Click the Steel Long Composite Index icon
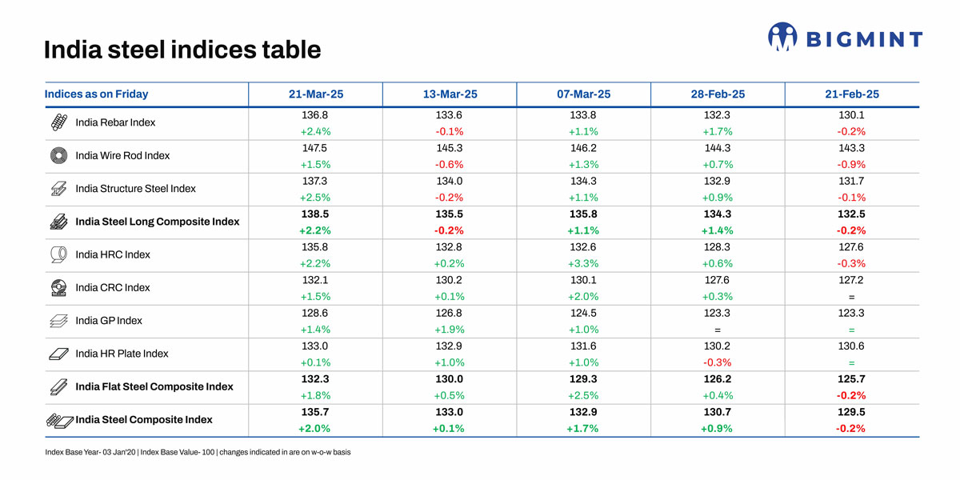The image size is (960, 480). coord(58,222)
